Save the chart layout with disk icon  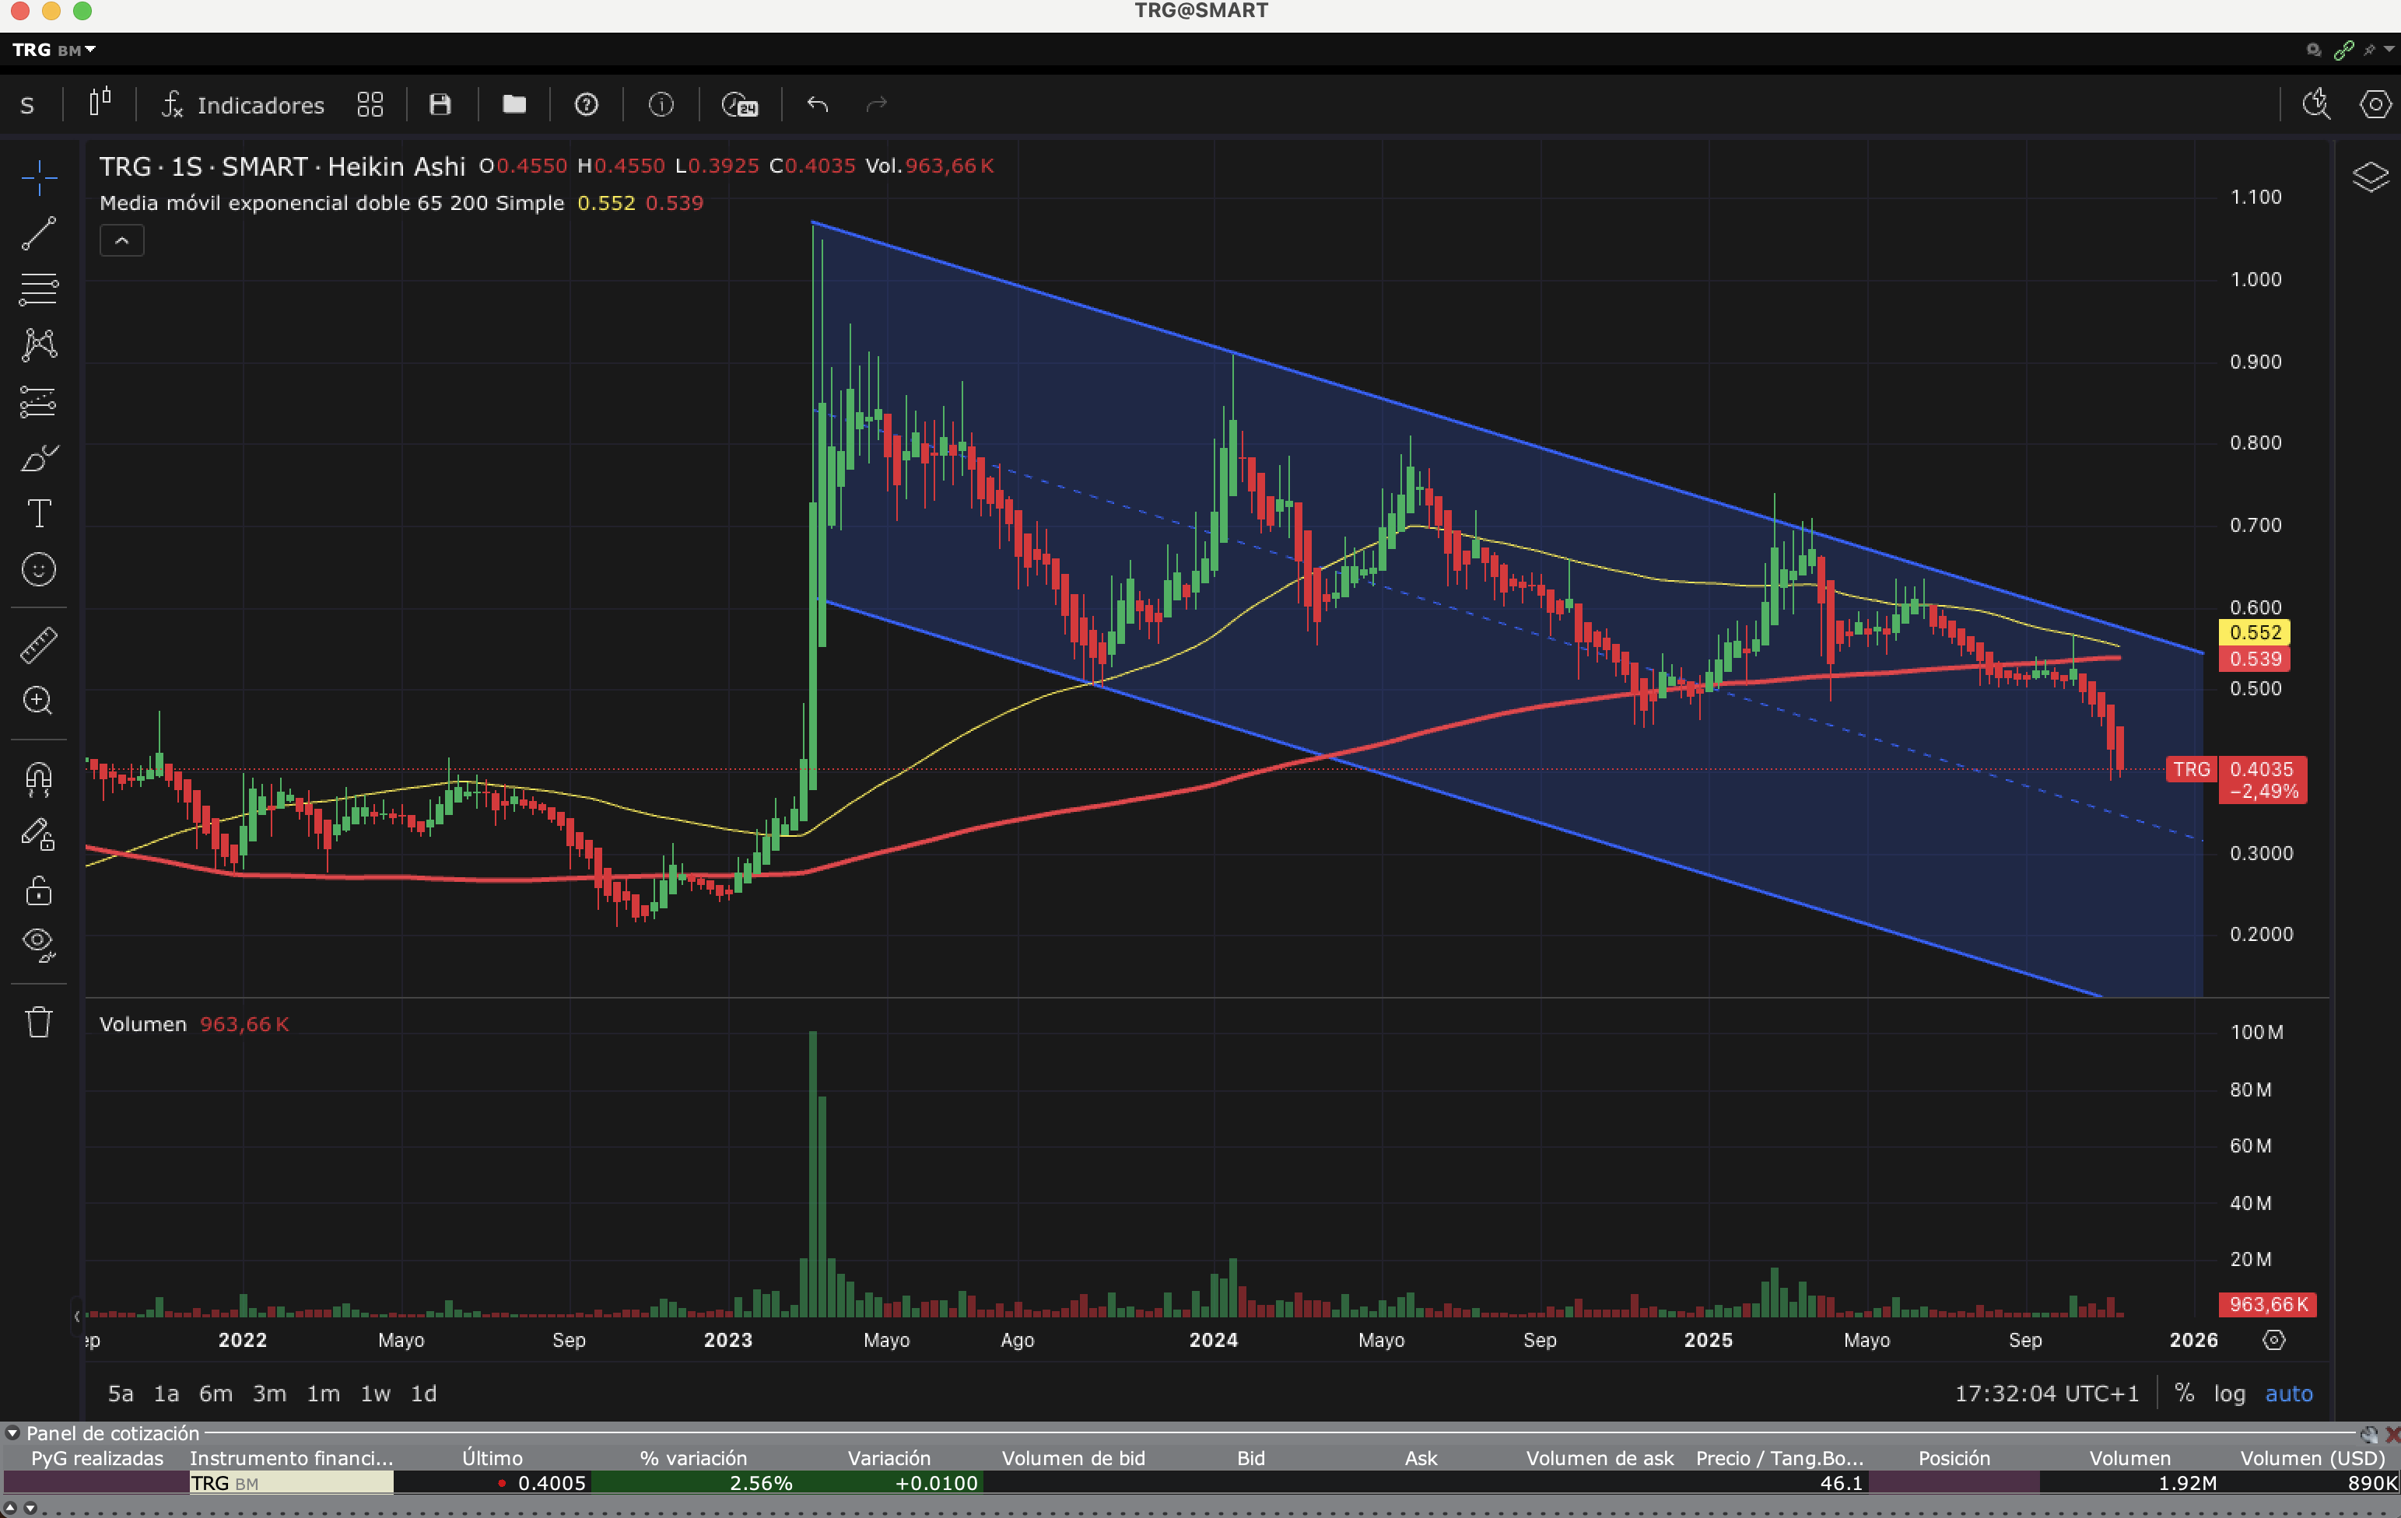pyautogui.click(x=440, y=103)
